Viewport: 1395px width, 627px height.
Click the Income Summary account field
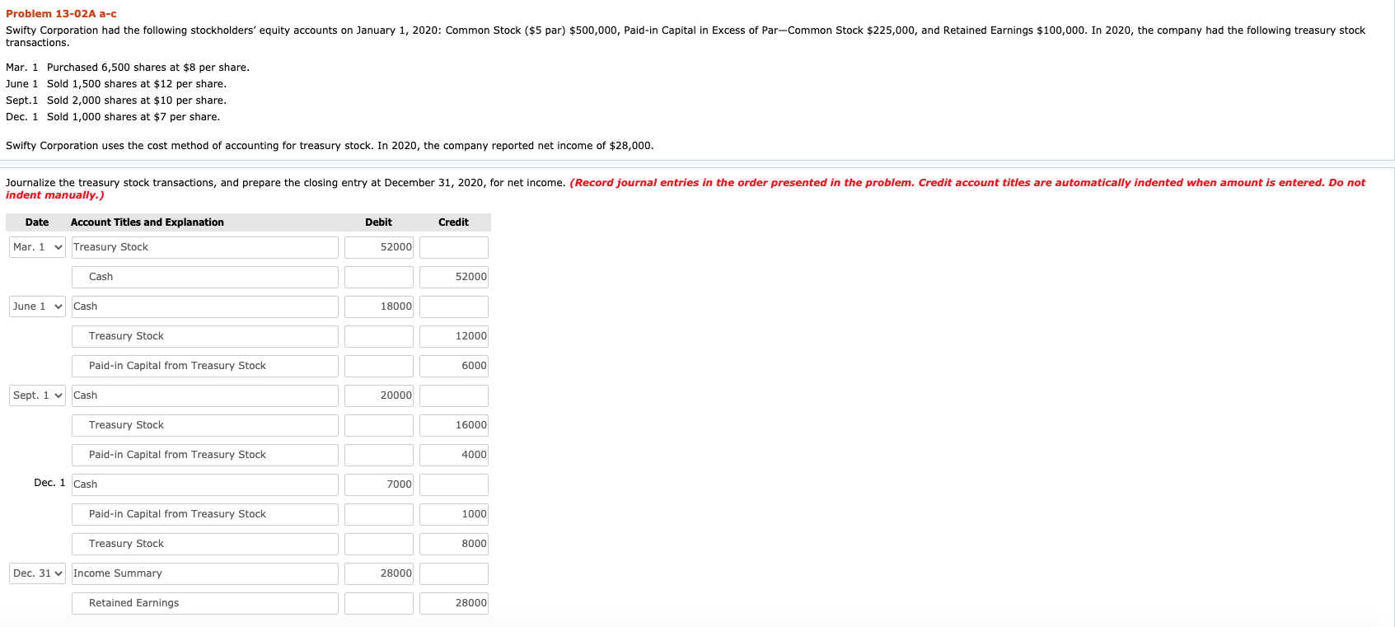[x=205, y=573]
